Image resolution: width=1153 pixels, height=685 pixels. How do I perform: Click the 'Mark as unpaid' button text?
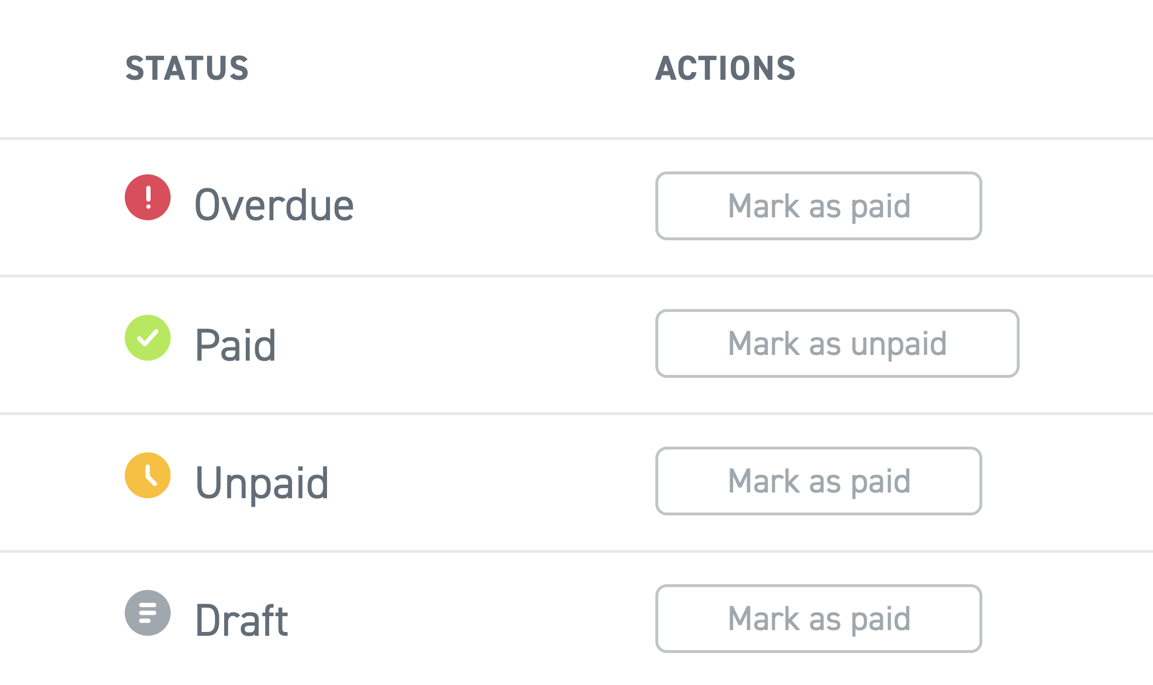838,344
